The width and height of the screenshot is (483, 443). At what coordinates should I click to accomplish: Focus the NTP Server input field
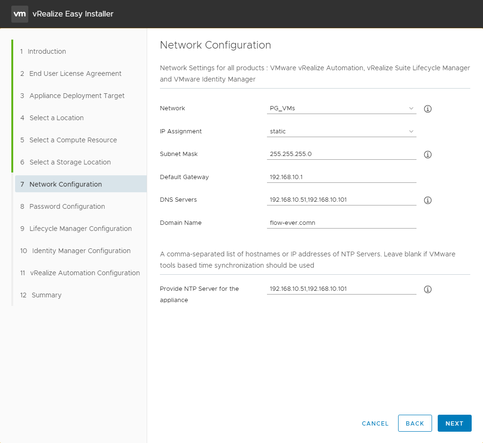tap(341, 289)
